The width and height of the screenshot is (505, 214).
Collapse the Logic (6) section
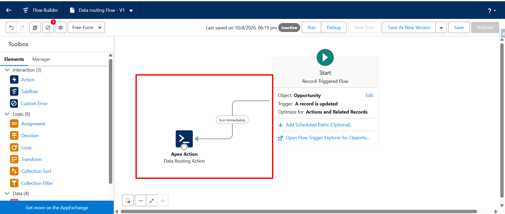point(7,114)
